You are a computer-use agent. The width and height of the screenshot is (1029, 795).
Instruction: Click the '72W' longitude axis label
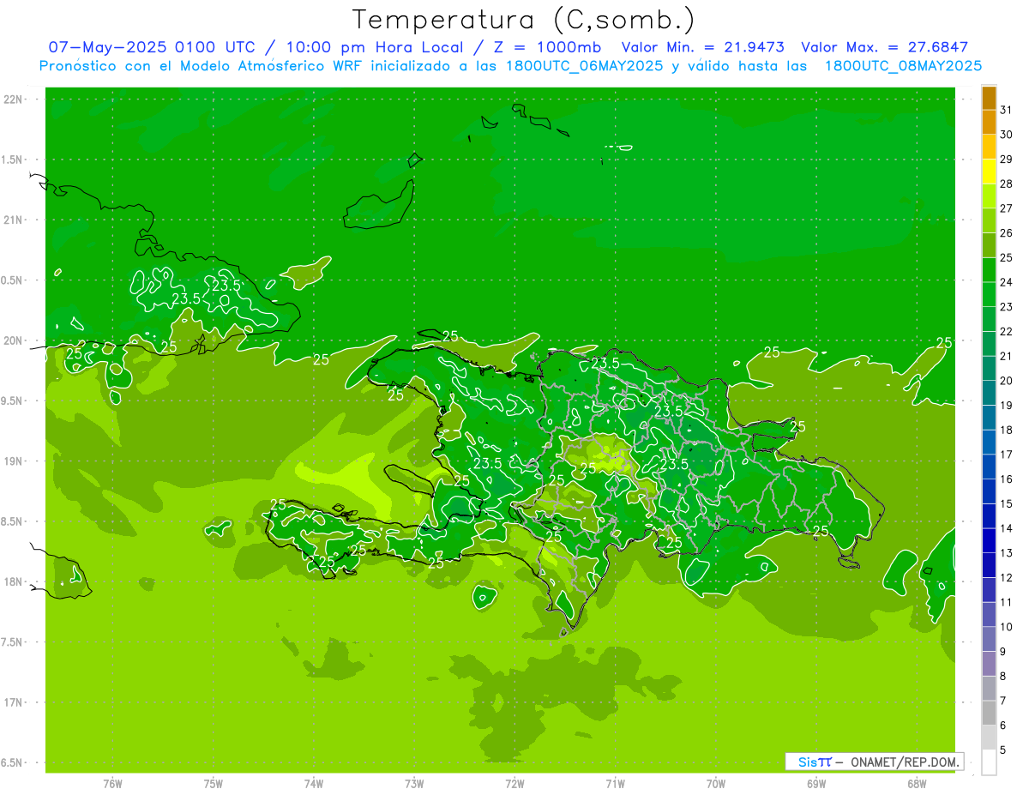click(514, 783)
